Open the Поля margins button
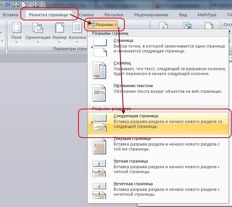 pyautogui.click(x=16, y=32)
